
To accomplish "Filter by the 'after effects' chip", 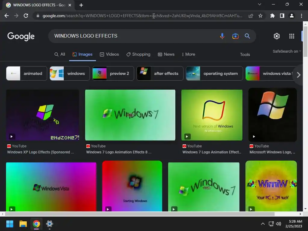I will [x=160, y=73].
